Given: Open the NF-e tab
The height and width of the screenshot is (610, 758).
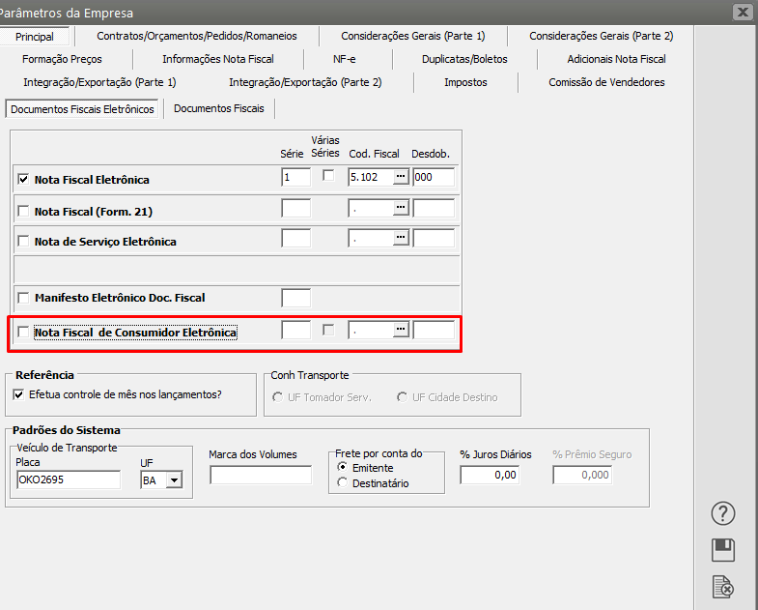Looking at the screenshot, I should coord(344,59).
